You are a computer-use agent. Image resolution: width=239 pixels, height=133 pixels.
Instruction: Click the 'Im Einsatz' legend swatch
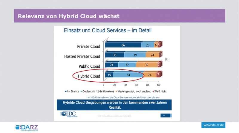tap(66, 91)
